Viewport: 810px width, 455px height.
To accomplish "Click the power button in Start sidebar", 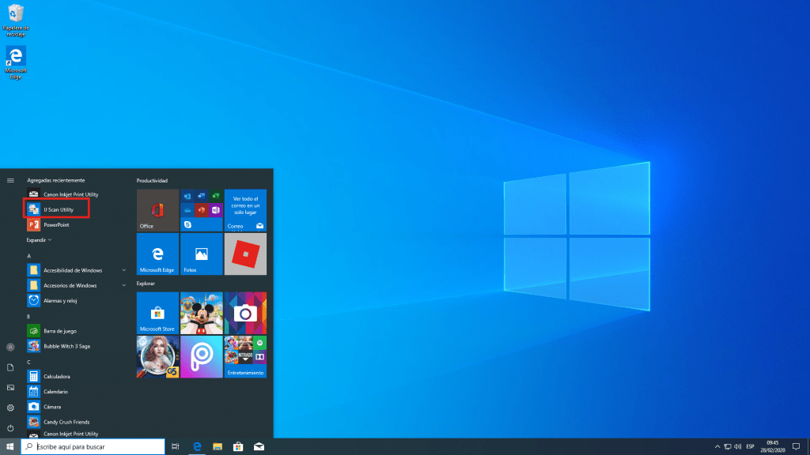I will (x=10, y=427).
